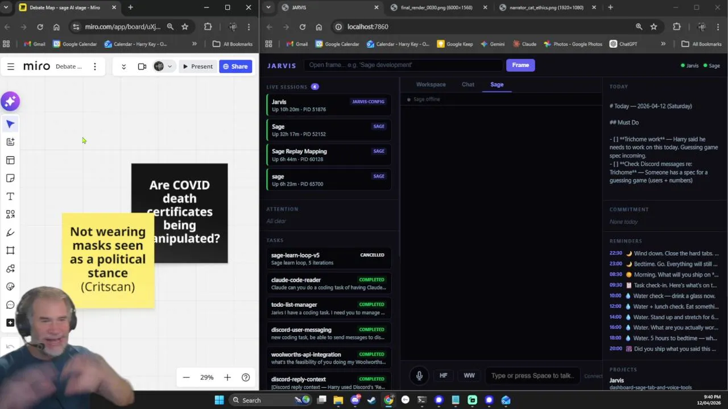This screenshot has height=409, width=728.
Task: Open the Shapes tool in Miro
Action: pyautogui.click(x=10, y=214)
